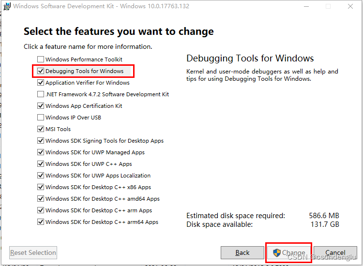The width and height of the screenshot is (363, 266).
Task: Select 'Windows SDK for UWP Apps Localization' name
Action: click(98, 176)
